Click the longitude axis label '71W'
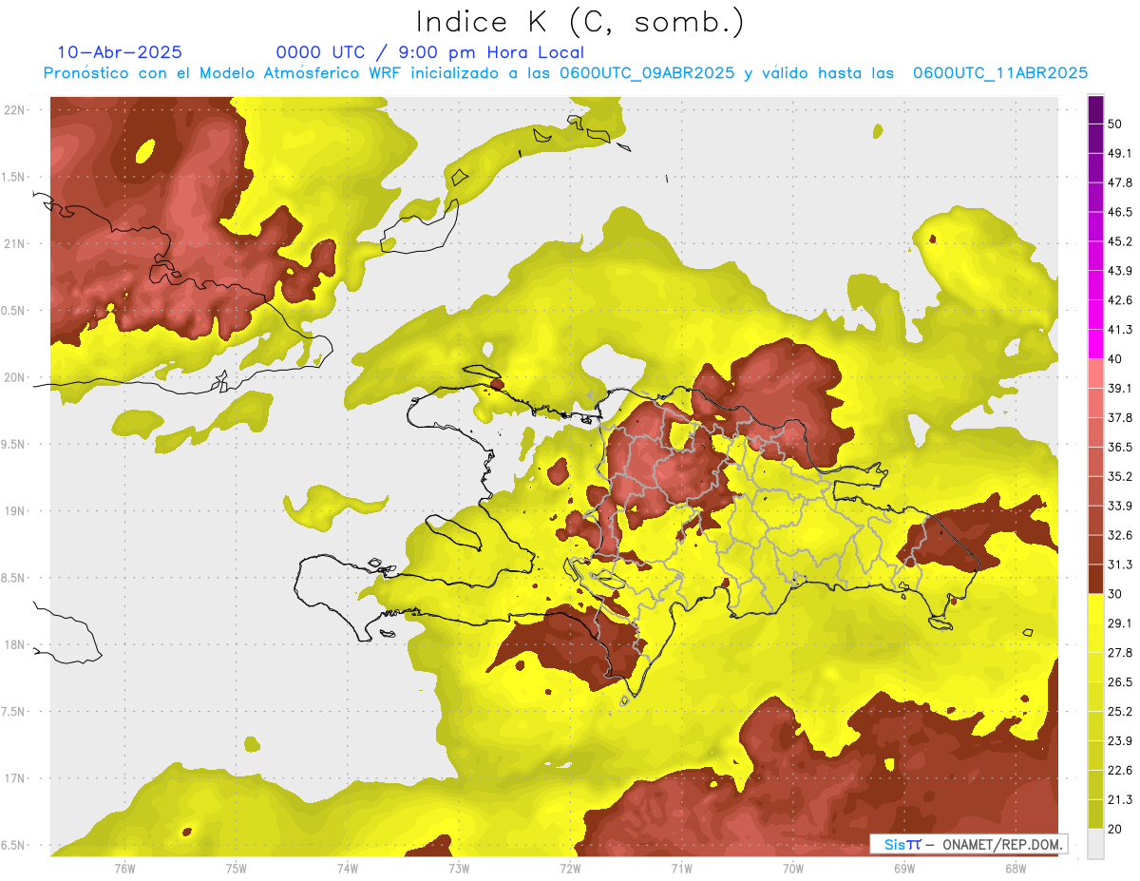Image resolution: width=1140 pixels, height=881 pixels. (x=681, y=868)
